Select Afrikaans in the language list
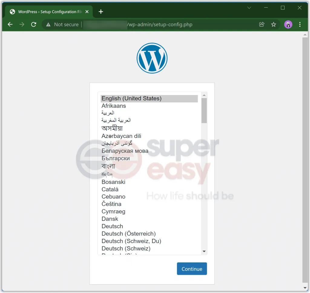This screenshot has width=310, height=293. pos(149,106)
